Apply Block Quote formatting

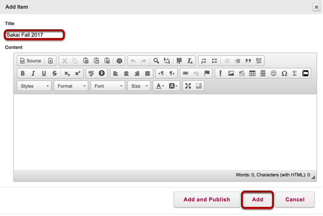[248, 61]
